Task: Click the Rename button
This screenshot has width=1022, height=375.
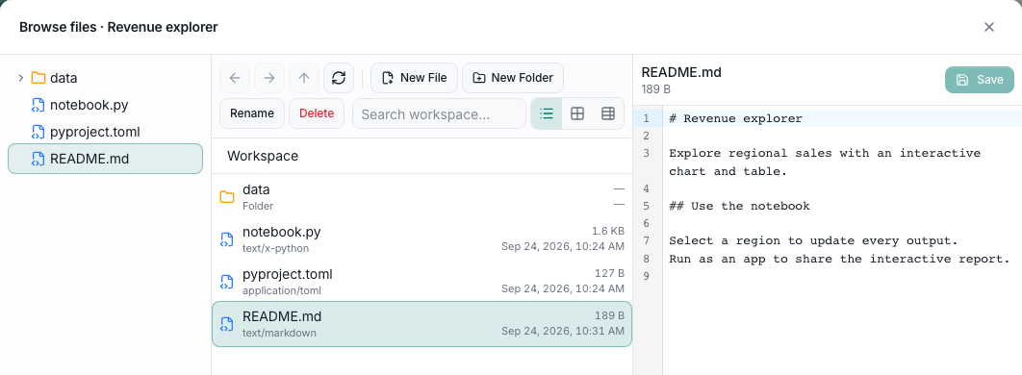Action: coord(251,113)
